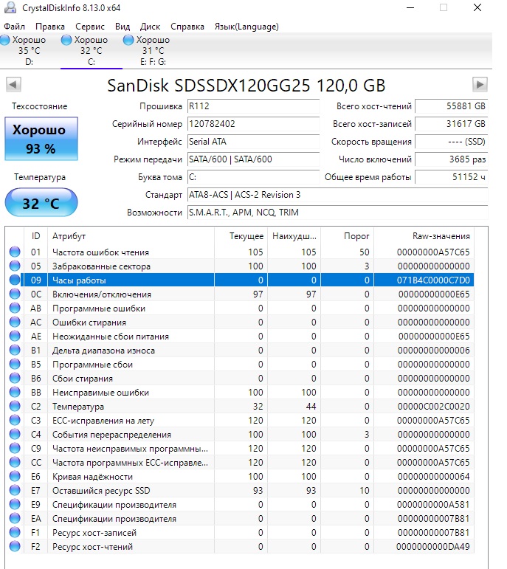Image resolution: width=507 pixels, height=569 pixels.
Task: Click the CrystalDiskInfo app icon in title bar
Action: pyautogui.click(x=10, y=7)
